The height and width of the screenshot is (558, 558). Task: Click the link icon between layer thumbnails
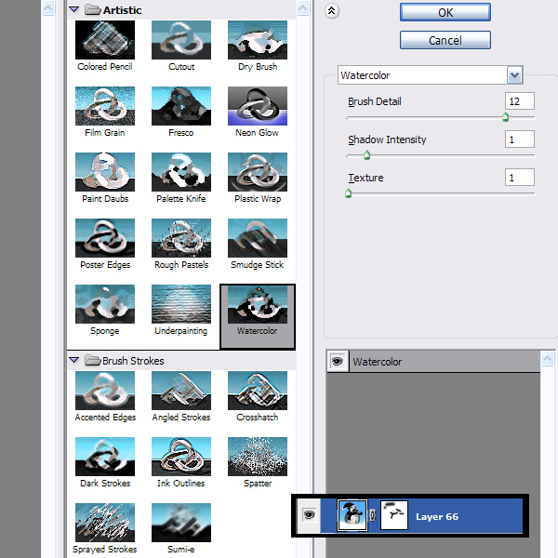pyautogui.click(x=373, y=516)
